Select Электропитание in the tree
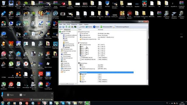 68,44
